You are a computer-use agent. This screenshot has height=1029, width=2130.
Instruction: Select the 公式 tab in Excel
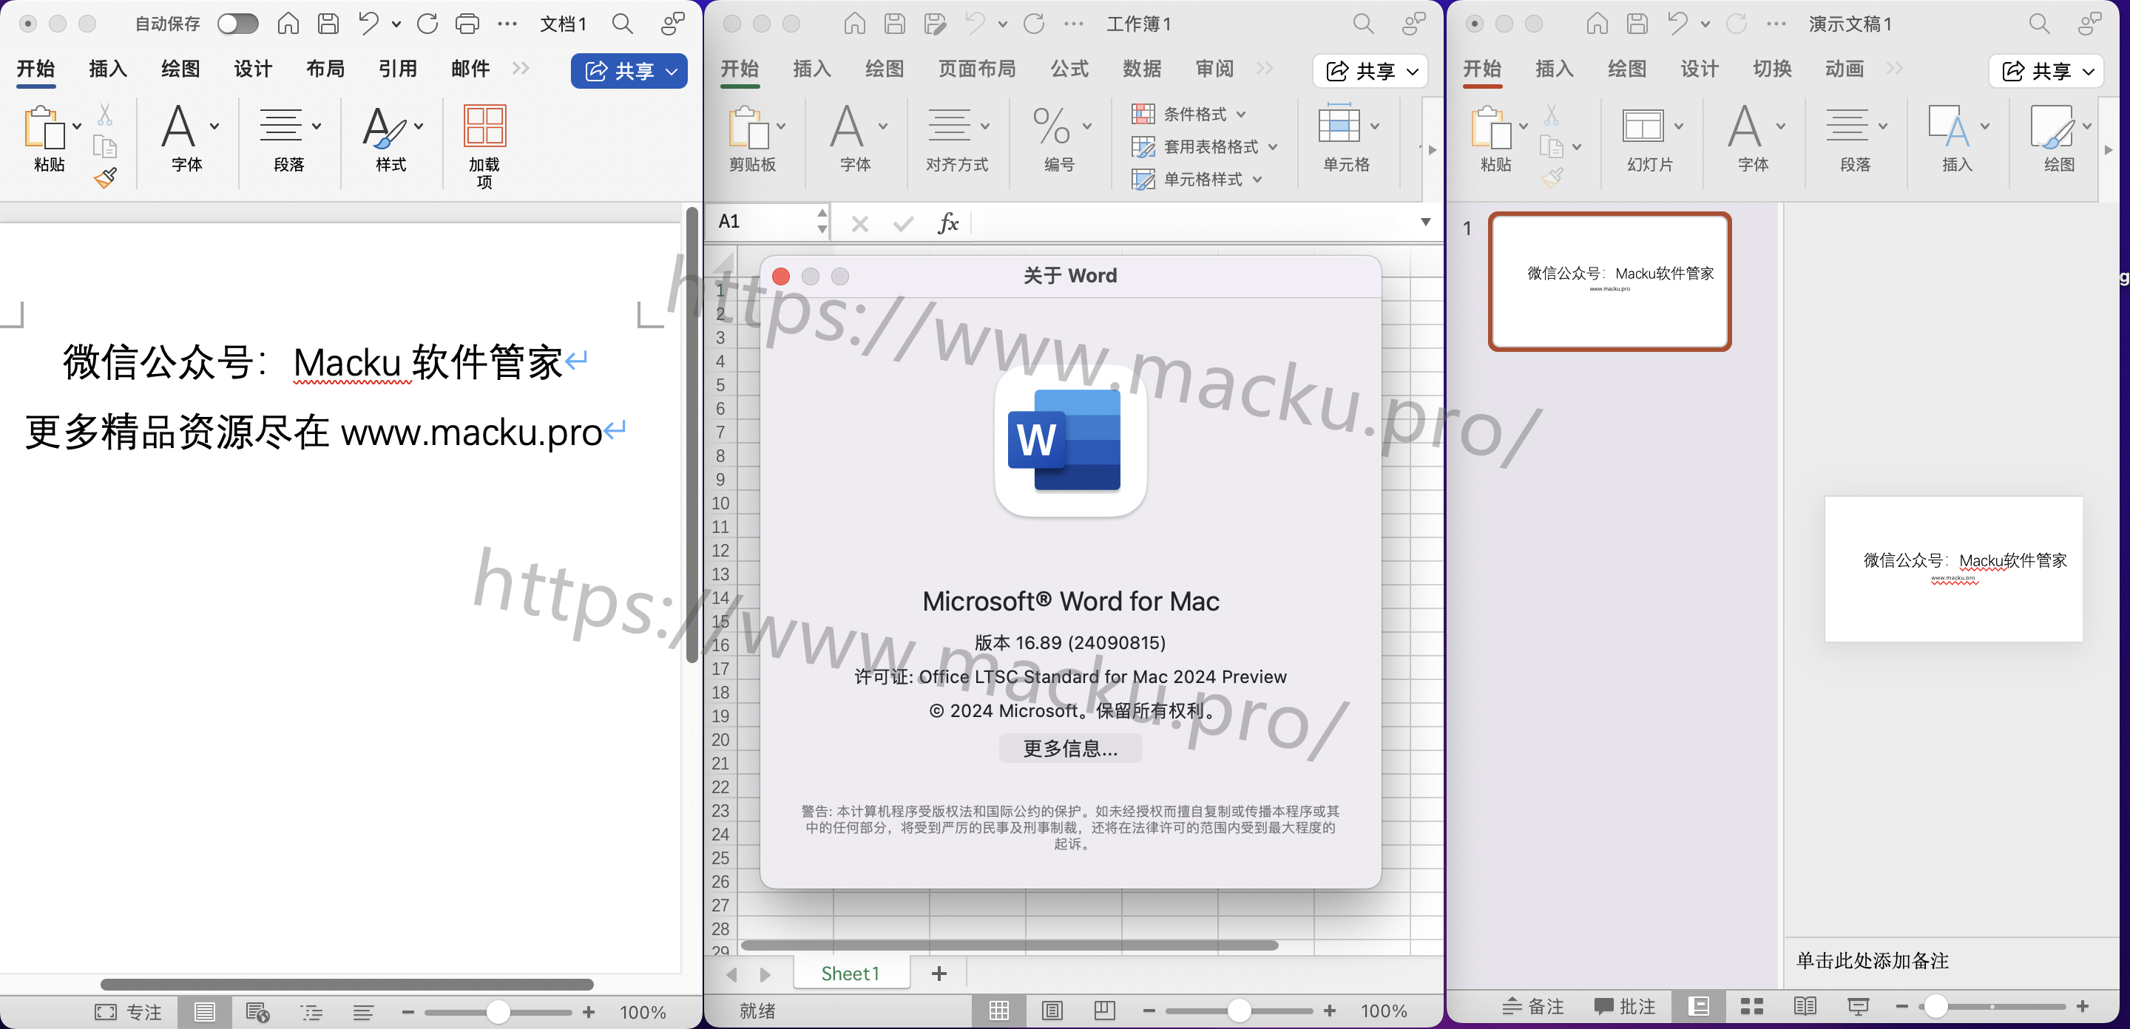point(1070,69)
